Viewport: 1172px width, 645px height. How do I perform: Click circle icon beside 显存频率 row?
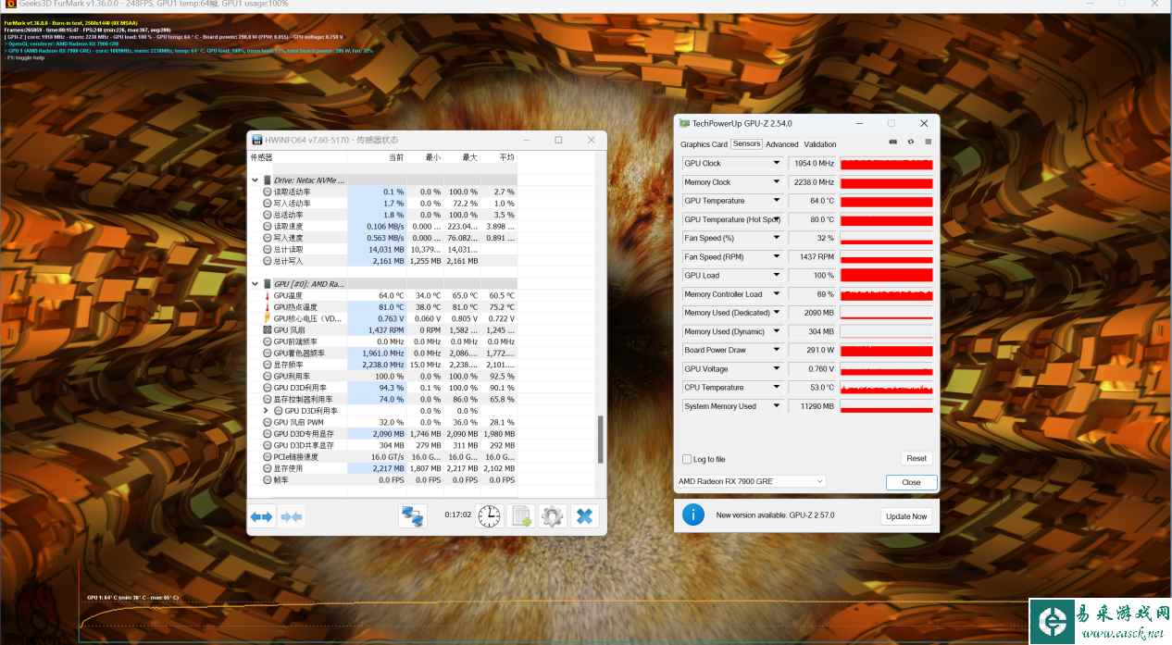point(267,365)
